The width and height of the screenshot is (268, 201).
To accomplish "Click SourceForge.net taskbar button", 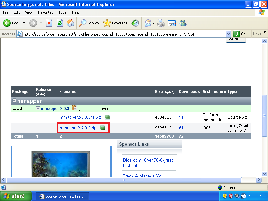I will [62, 196].
